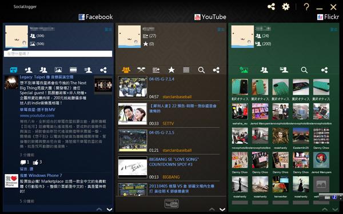Open Windows Phone 7 post title
Viewport: 343px width, 214px height.
[41, 175]
